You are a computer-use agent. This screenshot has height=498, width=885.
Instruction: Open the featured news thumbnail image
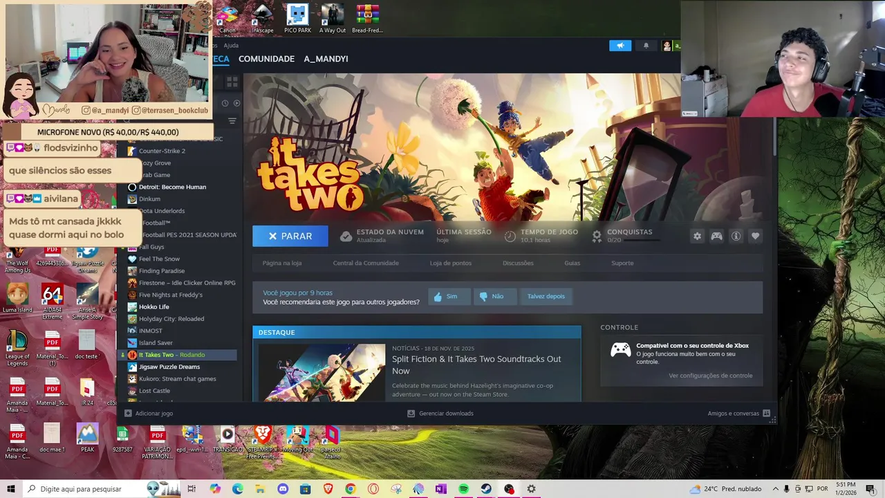[x=322, y=372]
